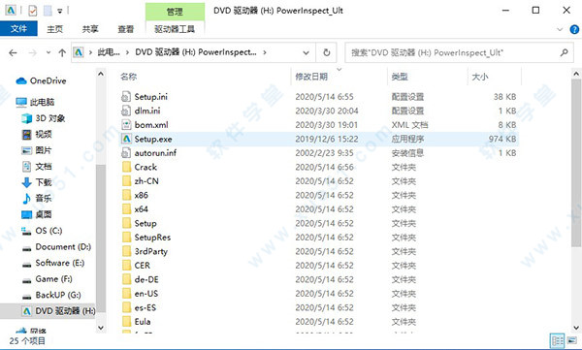
Task: Open recent locations dropdown arrow
Action: pos(48,52)
